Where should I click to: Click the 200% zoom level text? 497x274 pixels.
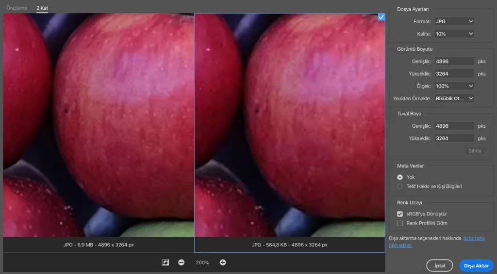coord(202,262)
